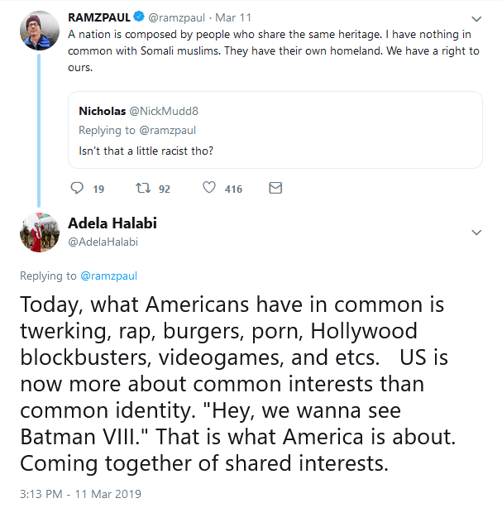
Task: Click the RAMZPAUL display name
Action: tap(100, 17)
